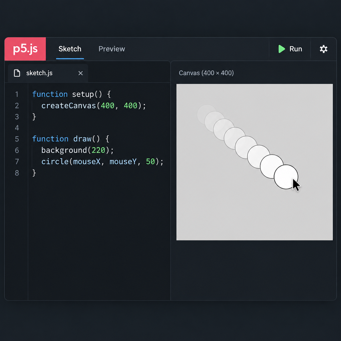Click line number 7 in the gutter

[17, 162]
